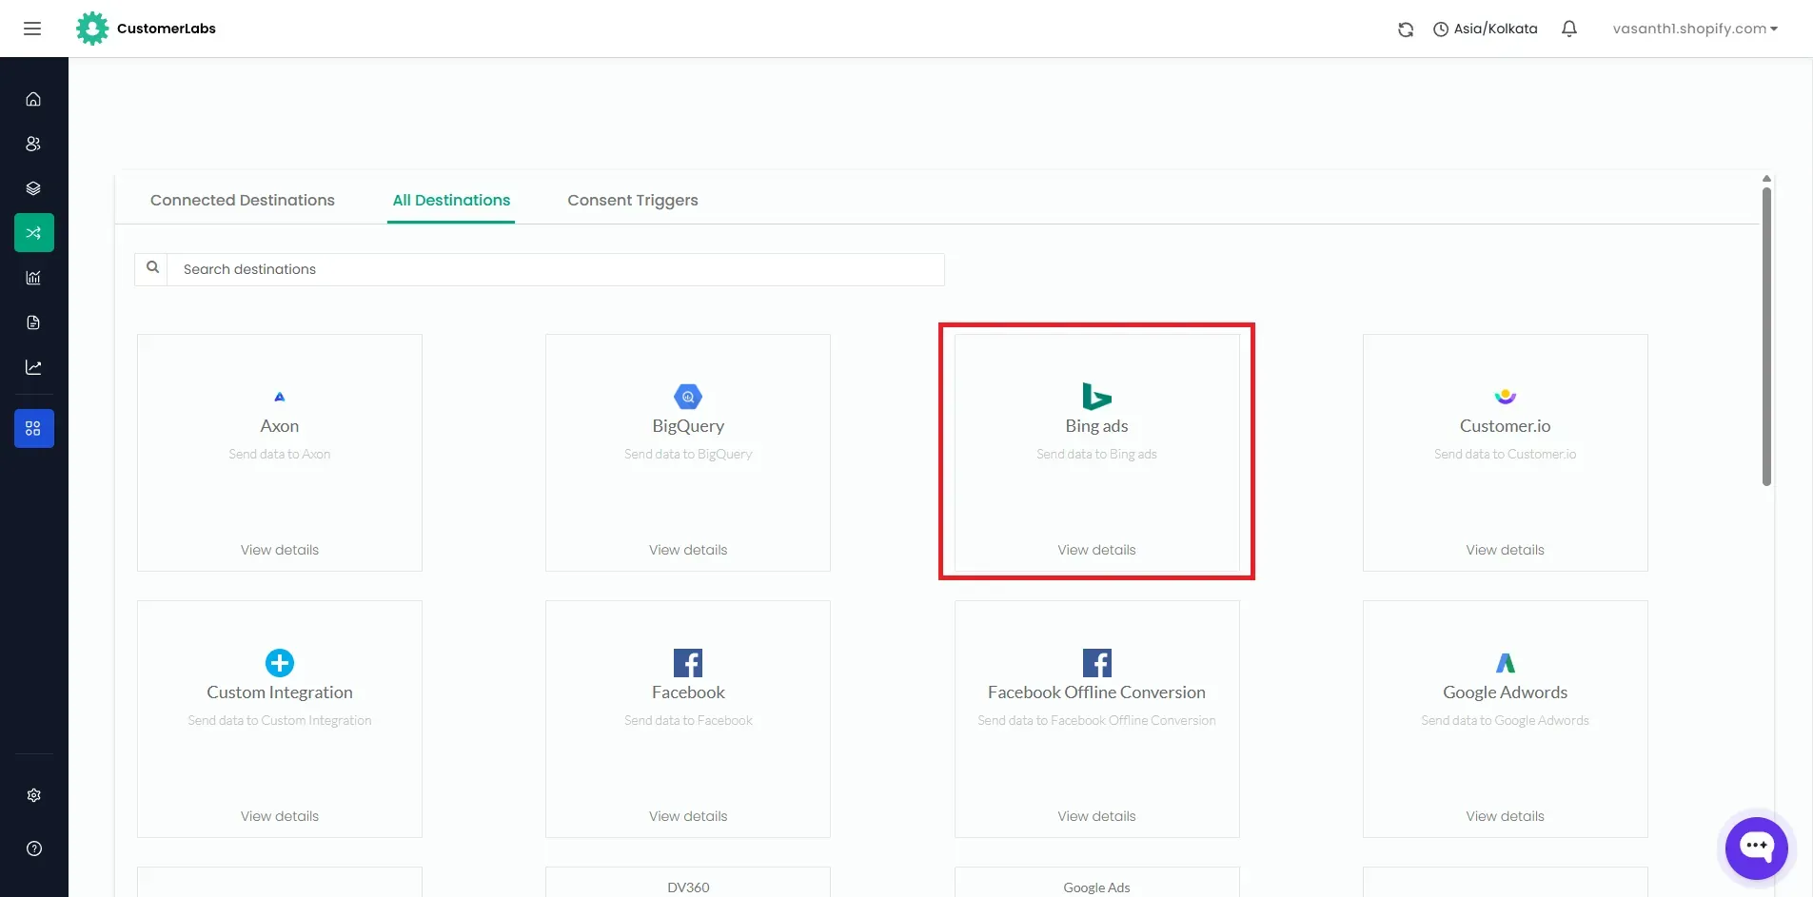Image resolution: width=1813 pixels, height=897 pixels.
Task: Click the Facebook card logo icon
Action: click(688, 663)
